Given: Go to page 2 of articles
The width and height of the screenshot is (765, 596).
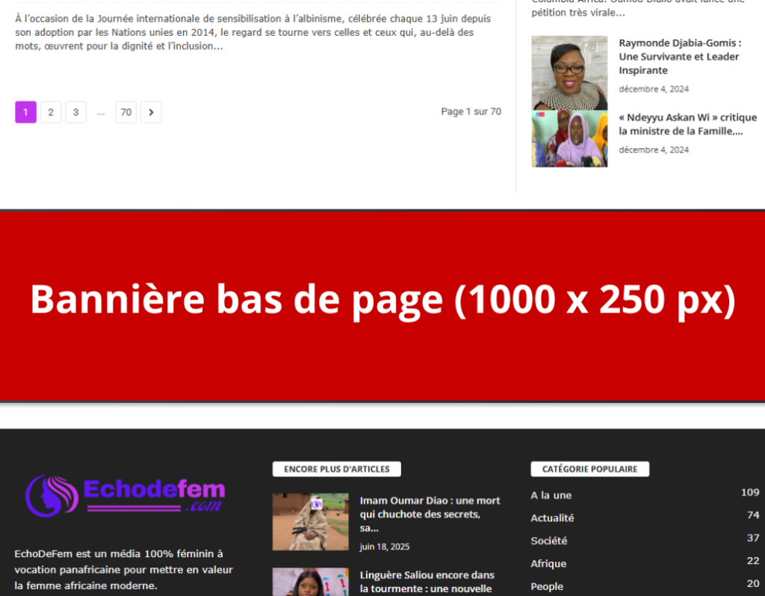Looking at the screenshot, I should click(51, 112).
